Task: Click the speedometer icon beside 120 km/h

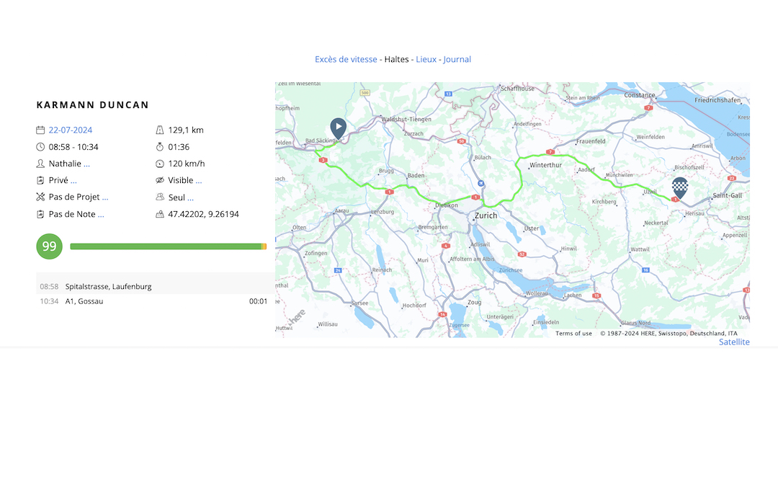Action: pos(160,164)
